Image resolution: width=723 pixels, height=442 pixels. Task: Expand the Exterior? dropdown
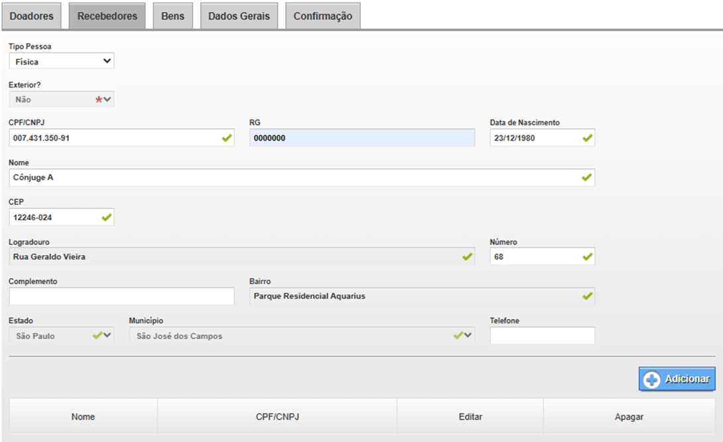[62, 100]
